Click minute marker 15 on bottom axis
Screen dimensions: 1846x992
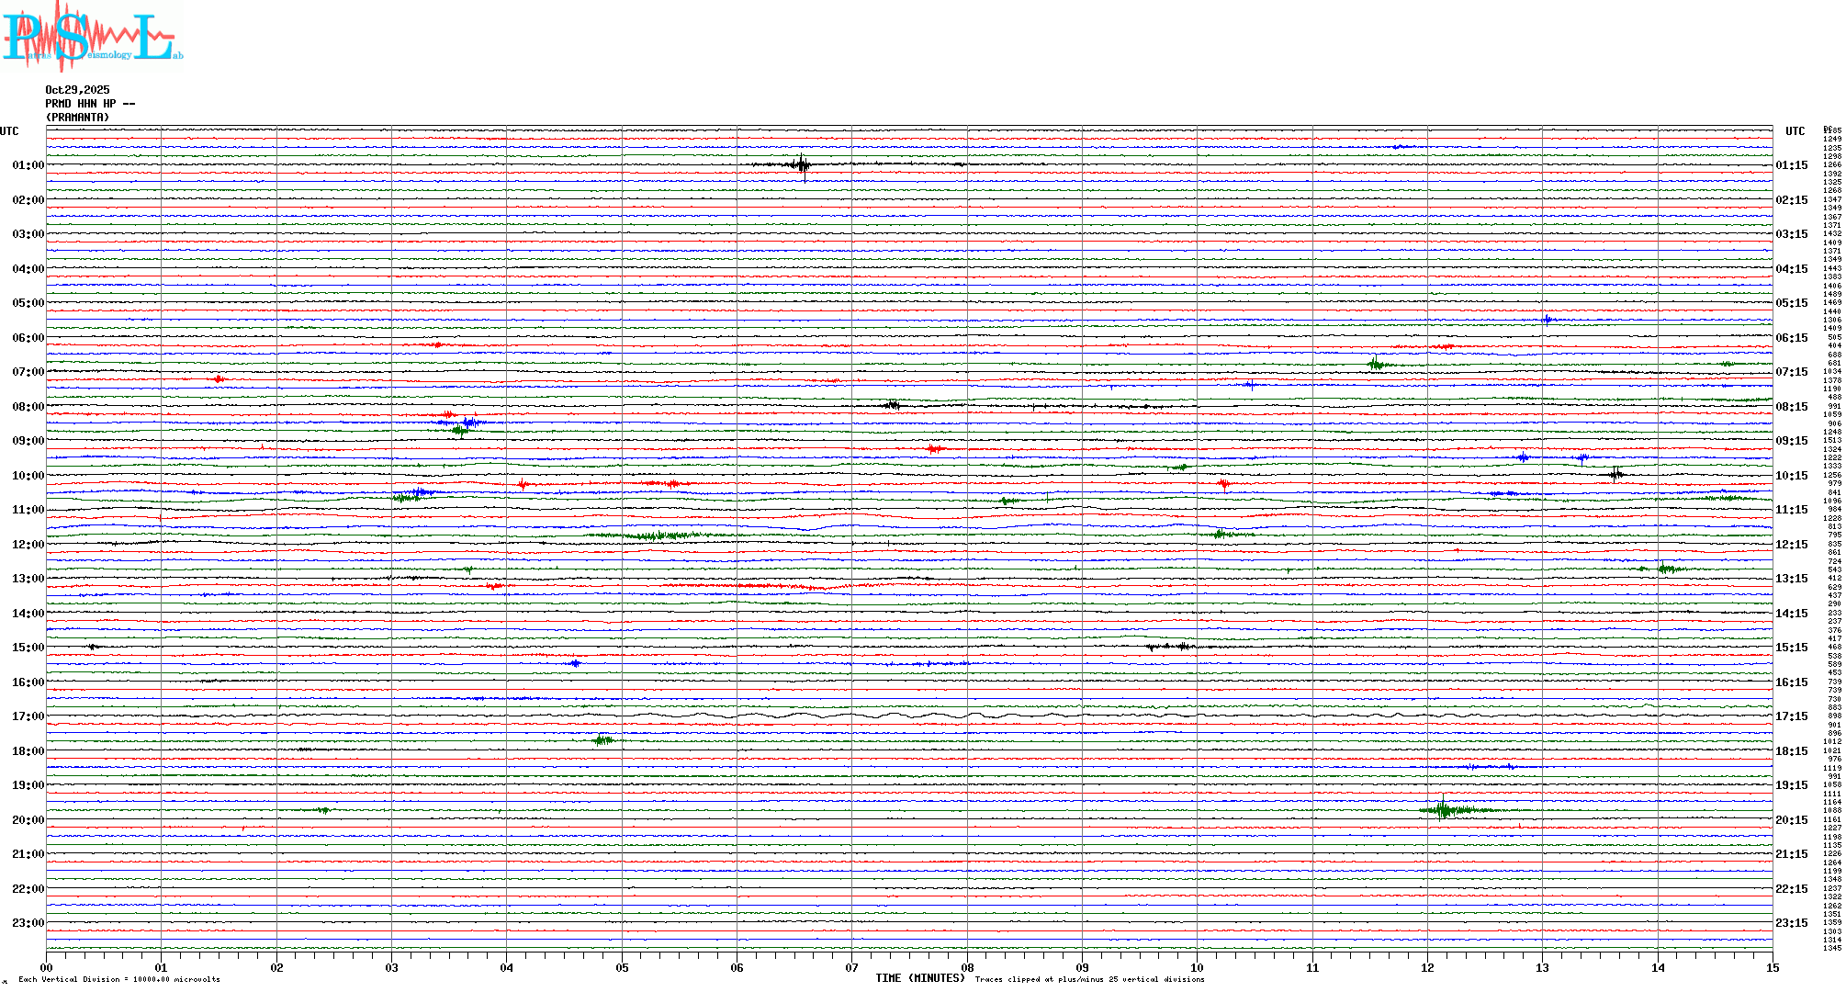coord(1772,968)
